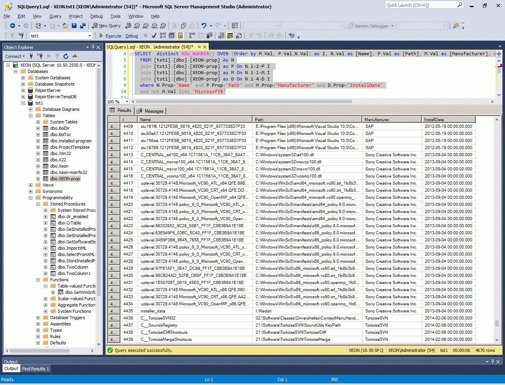Switch to the Find Results 1 tab
The height and width of the screenshot is (385, 505).
click(x=36, y=368)
